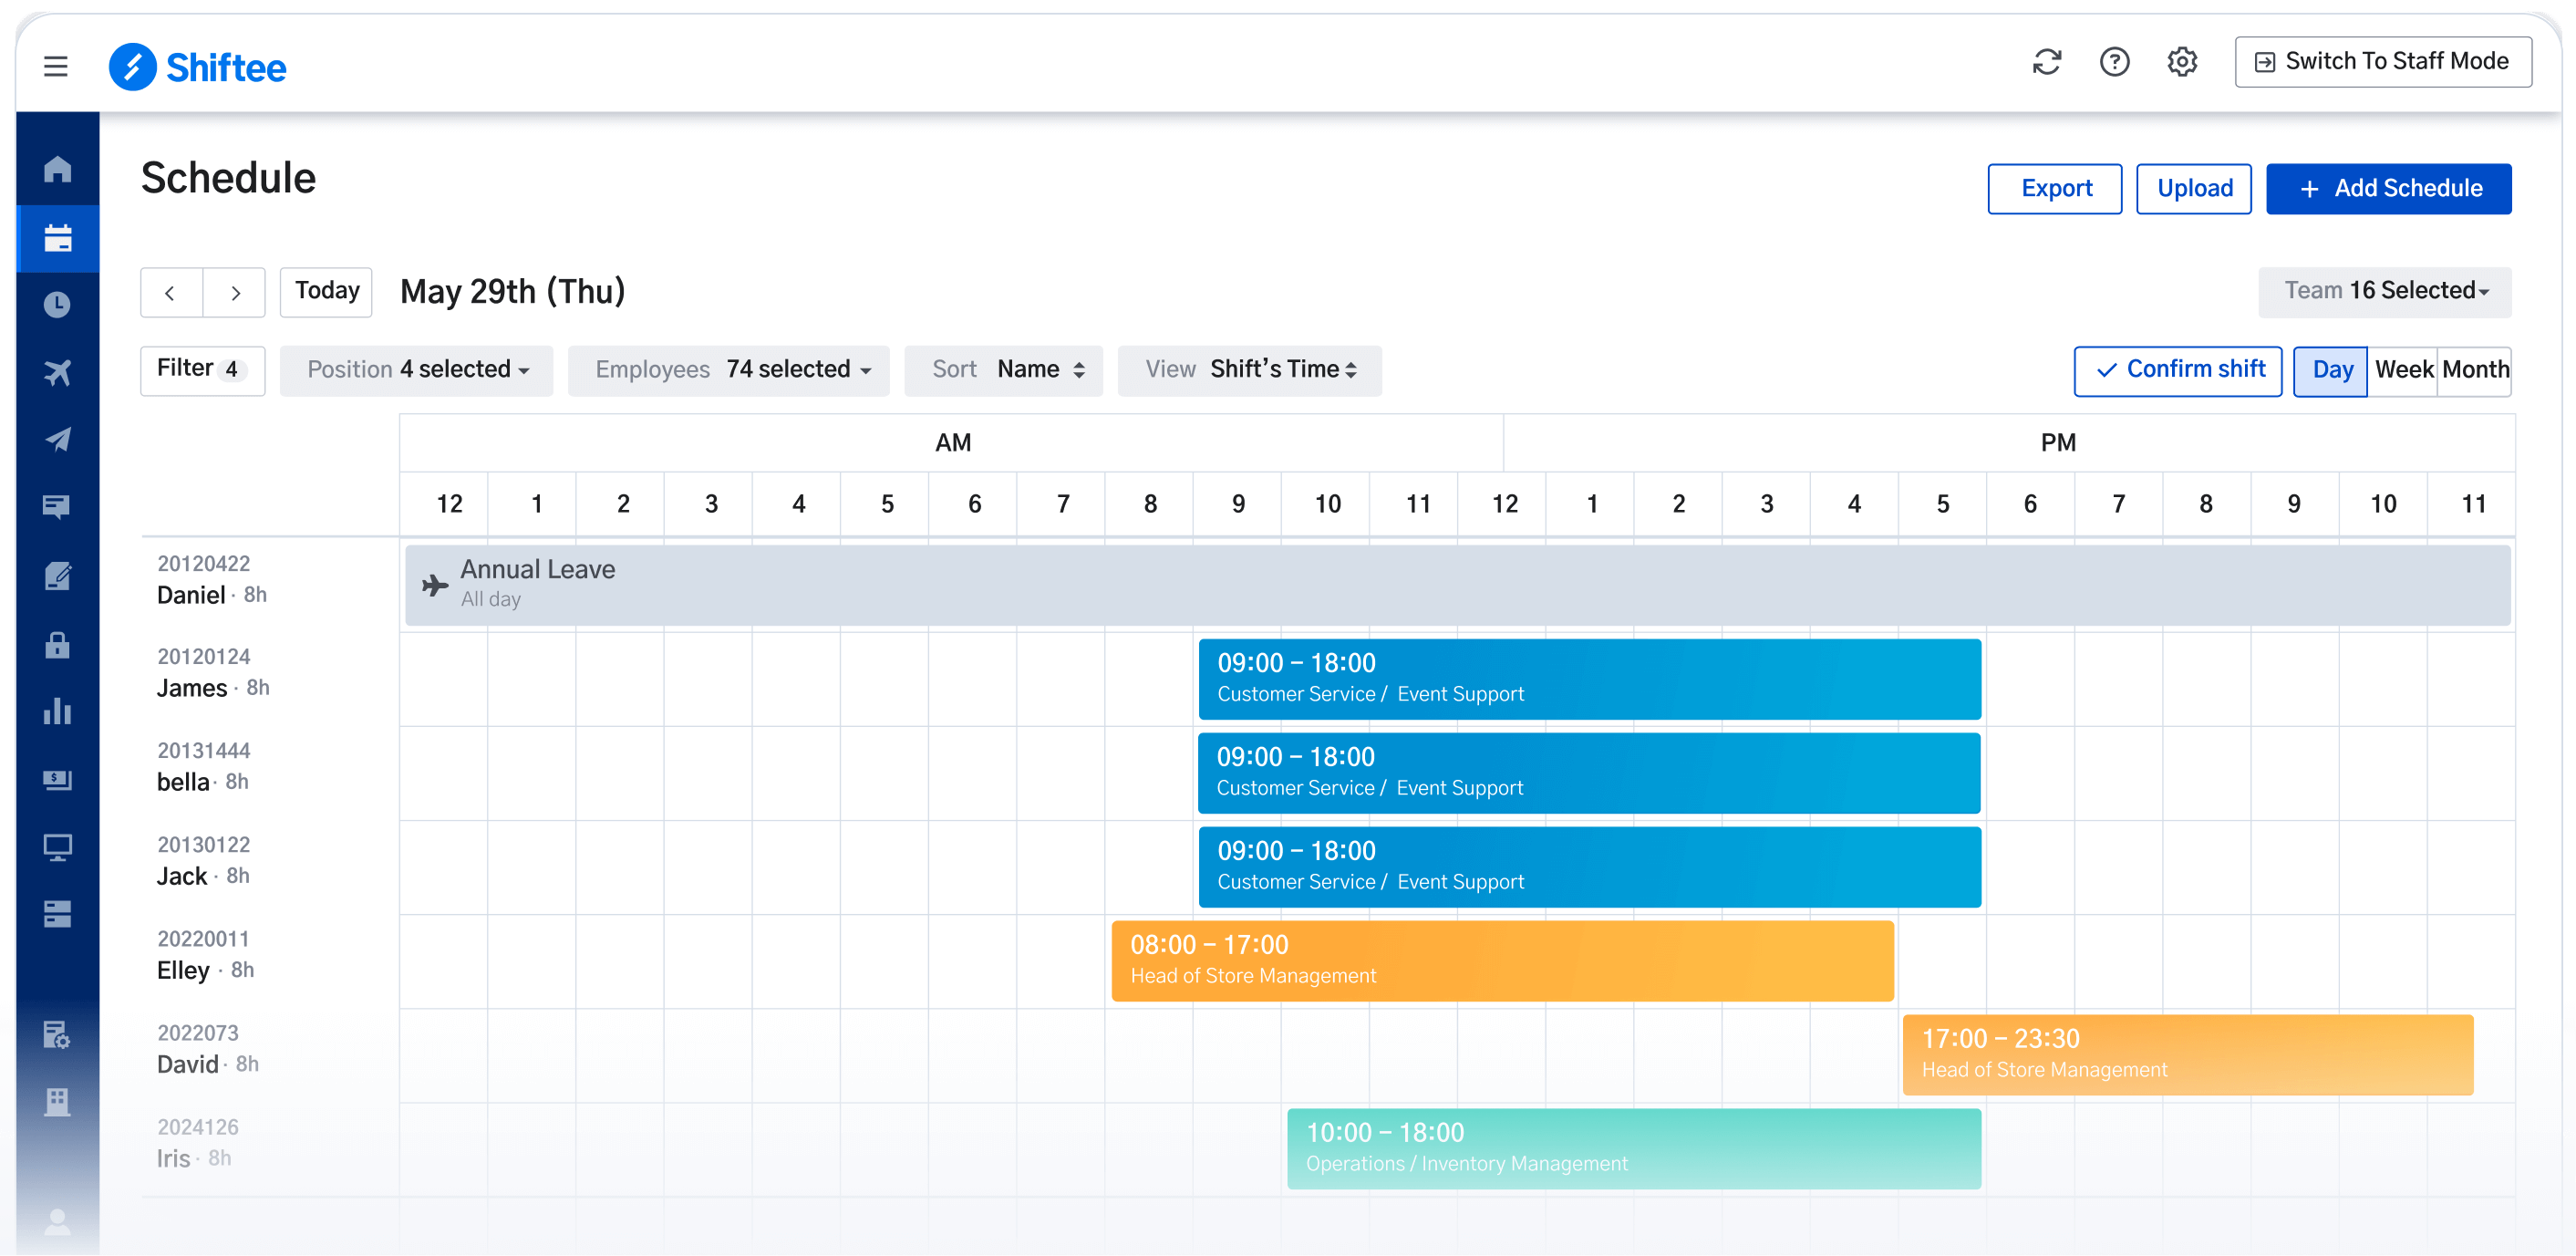Open the monitor screen sidebar icon

click(57, 847)
